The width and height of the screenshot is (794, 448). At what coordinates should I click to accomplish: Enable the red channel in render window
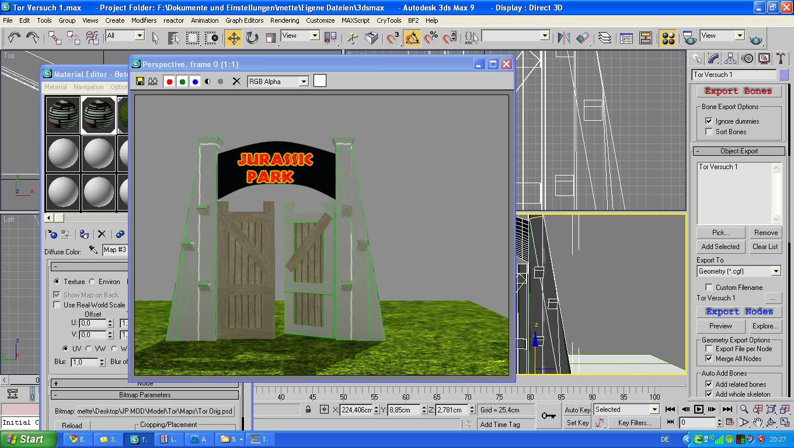point(169,81)
